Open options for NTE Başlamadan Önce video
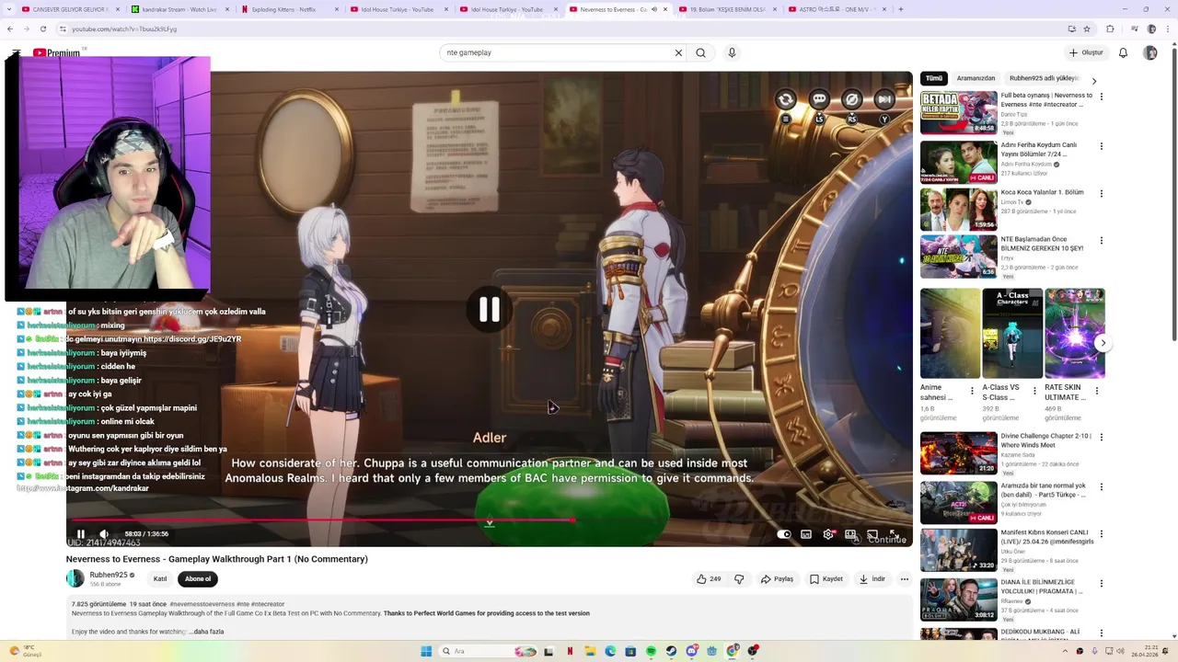This screenshot has width=1178, height=662. coord(1101,241)
